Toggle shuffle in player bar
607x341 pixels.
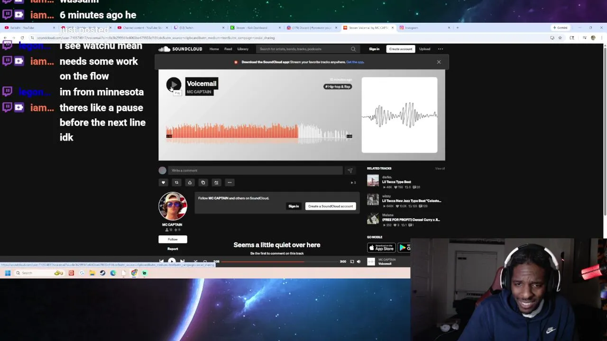pyautogui.click(x=195, y=261)
